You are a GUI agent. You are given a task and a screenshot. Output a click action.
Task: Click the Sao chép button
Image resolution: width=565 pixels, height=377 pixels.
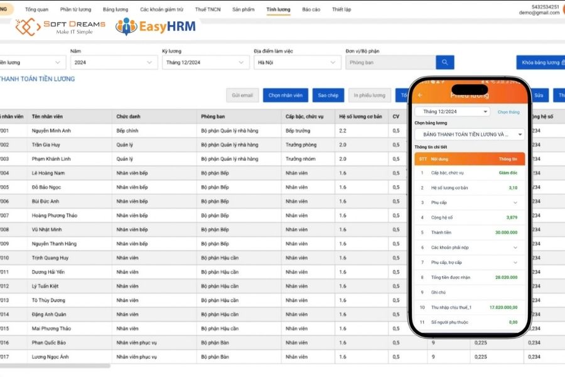(328, 96)
